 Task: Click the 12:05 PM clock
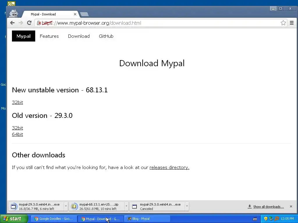coord(287,219)
